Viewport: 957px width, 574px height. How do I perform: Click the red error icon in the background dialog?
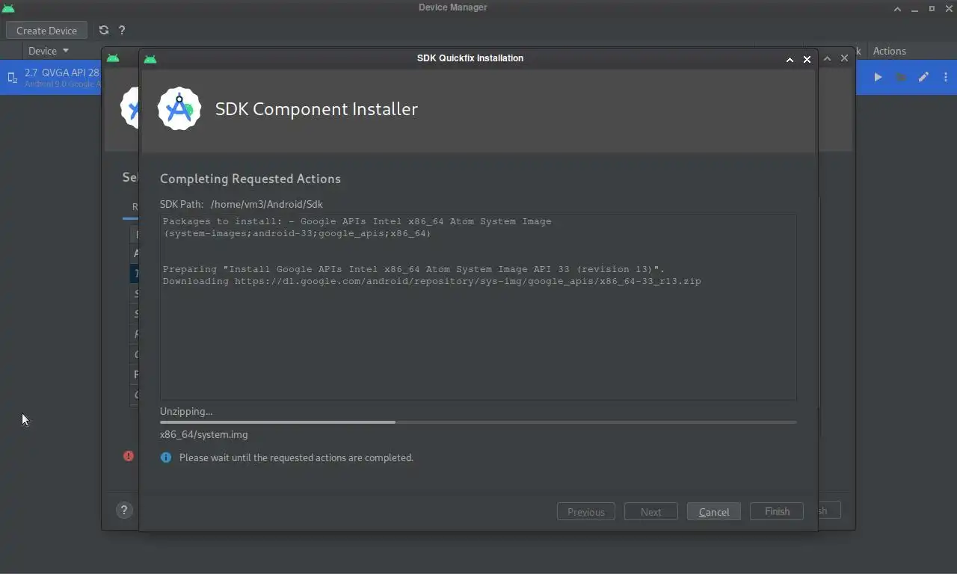[129, 456]
